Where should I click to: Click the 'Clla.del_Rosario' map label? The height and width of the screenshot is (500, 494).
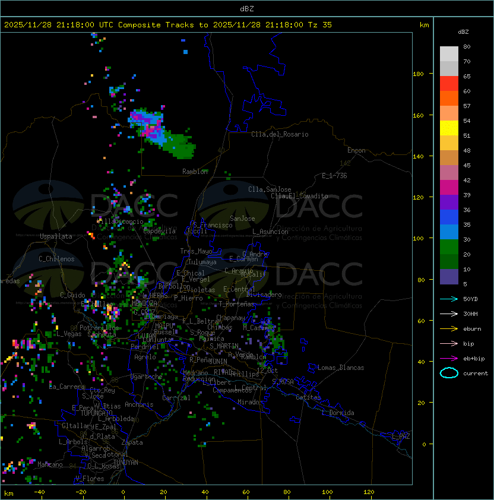click(280, 134)
